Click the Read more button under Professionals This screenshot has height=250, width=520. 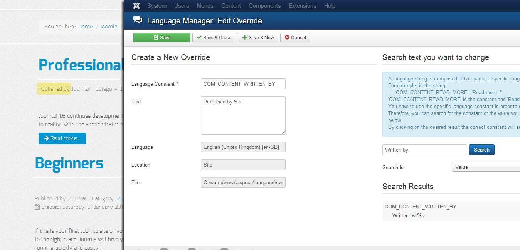(62, 138)
